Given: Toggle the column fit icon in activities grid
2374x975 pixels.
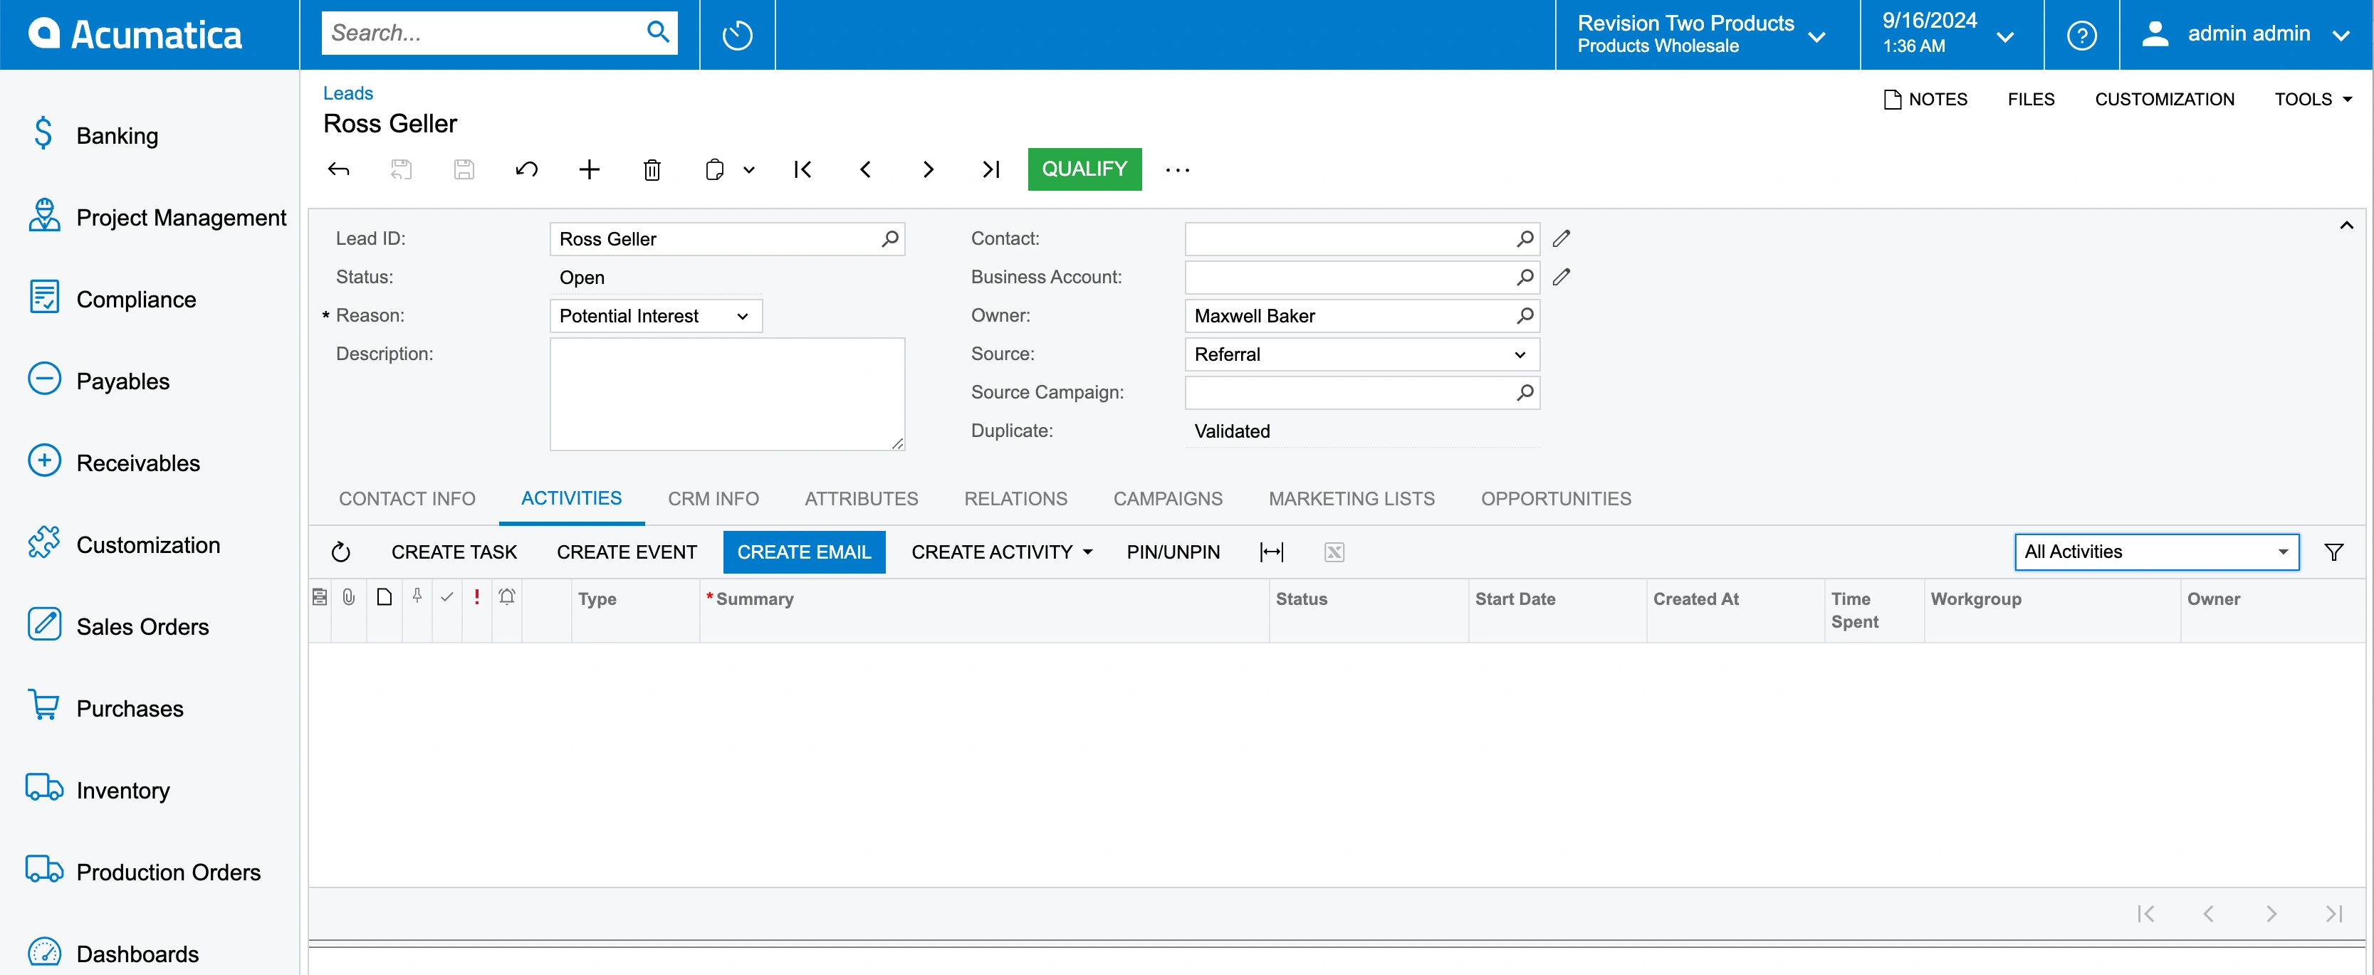Looking at the screenshot, I should point(1273,551).
